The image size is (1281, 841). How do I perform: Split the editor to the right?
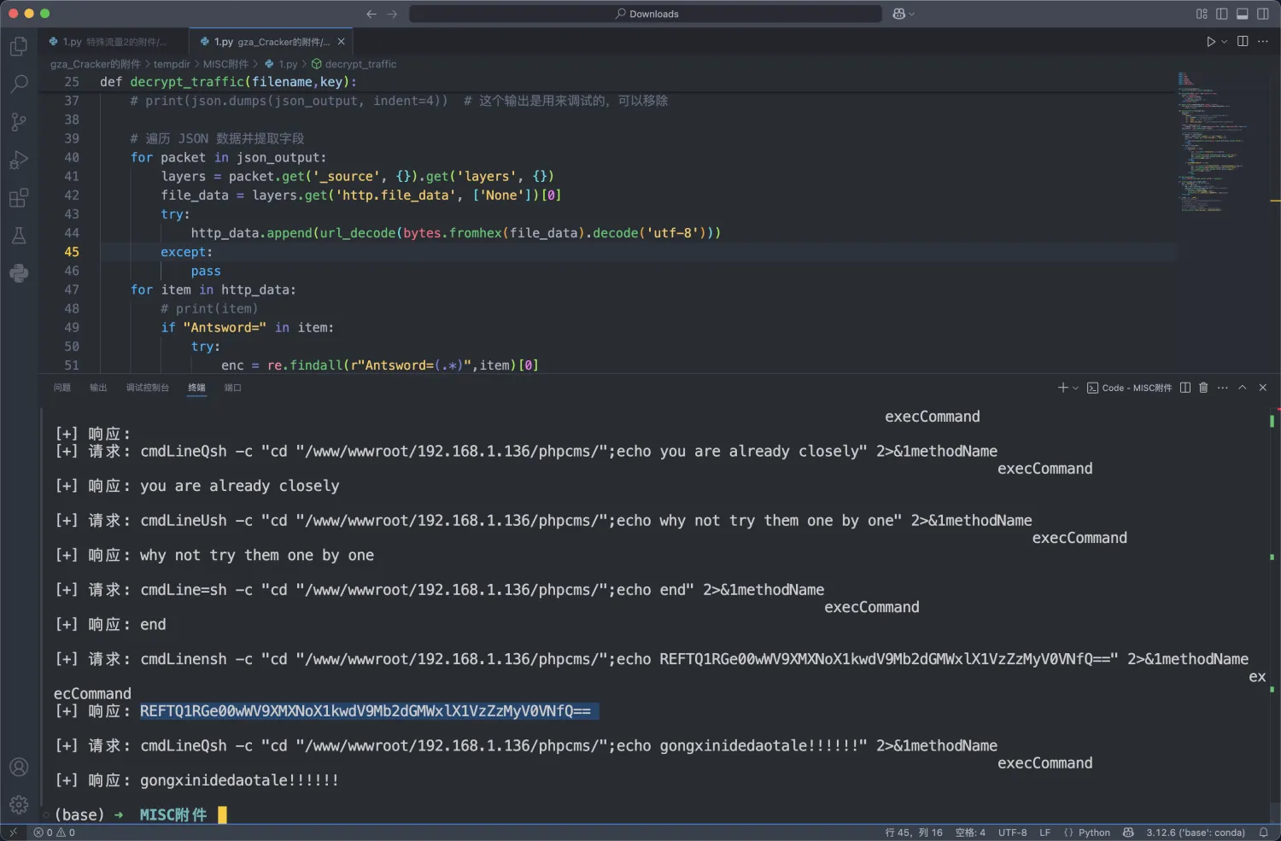[1243, 41]
